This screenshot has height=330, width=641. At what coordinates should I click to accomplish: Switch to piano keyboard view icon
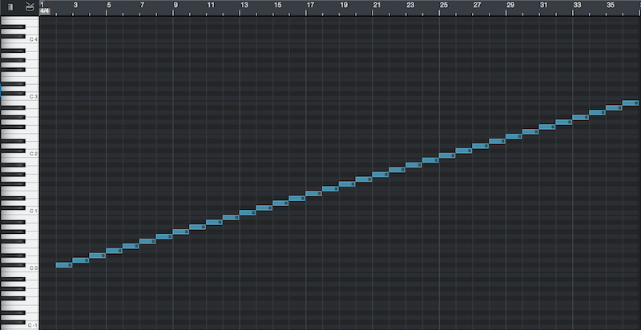coord(10,7)
